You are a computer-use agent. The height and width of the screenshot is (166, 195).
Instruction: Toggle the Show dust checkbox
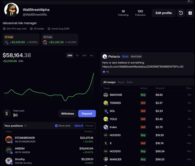(x=56, y=126)
